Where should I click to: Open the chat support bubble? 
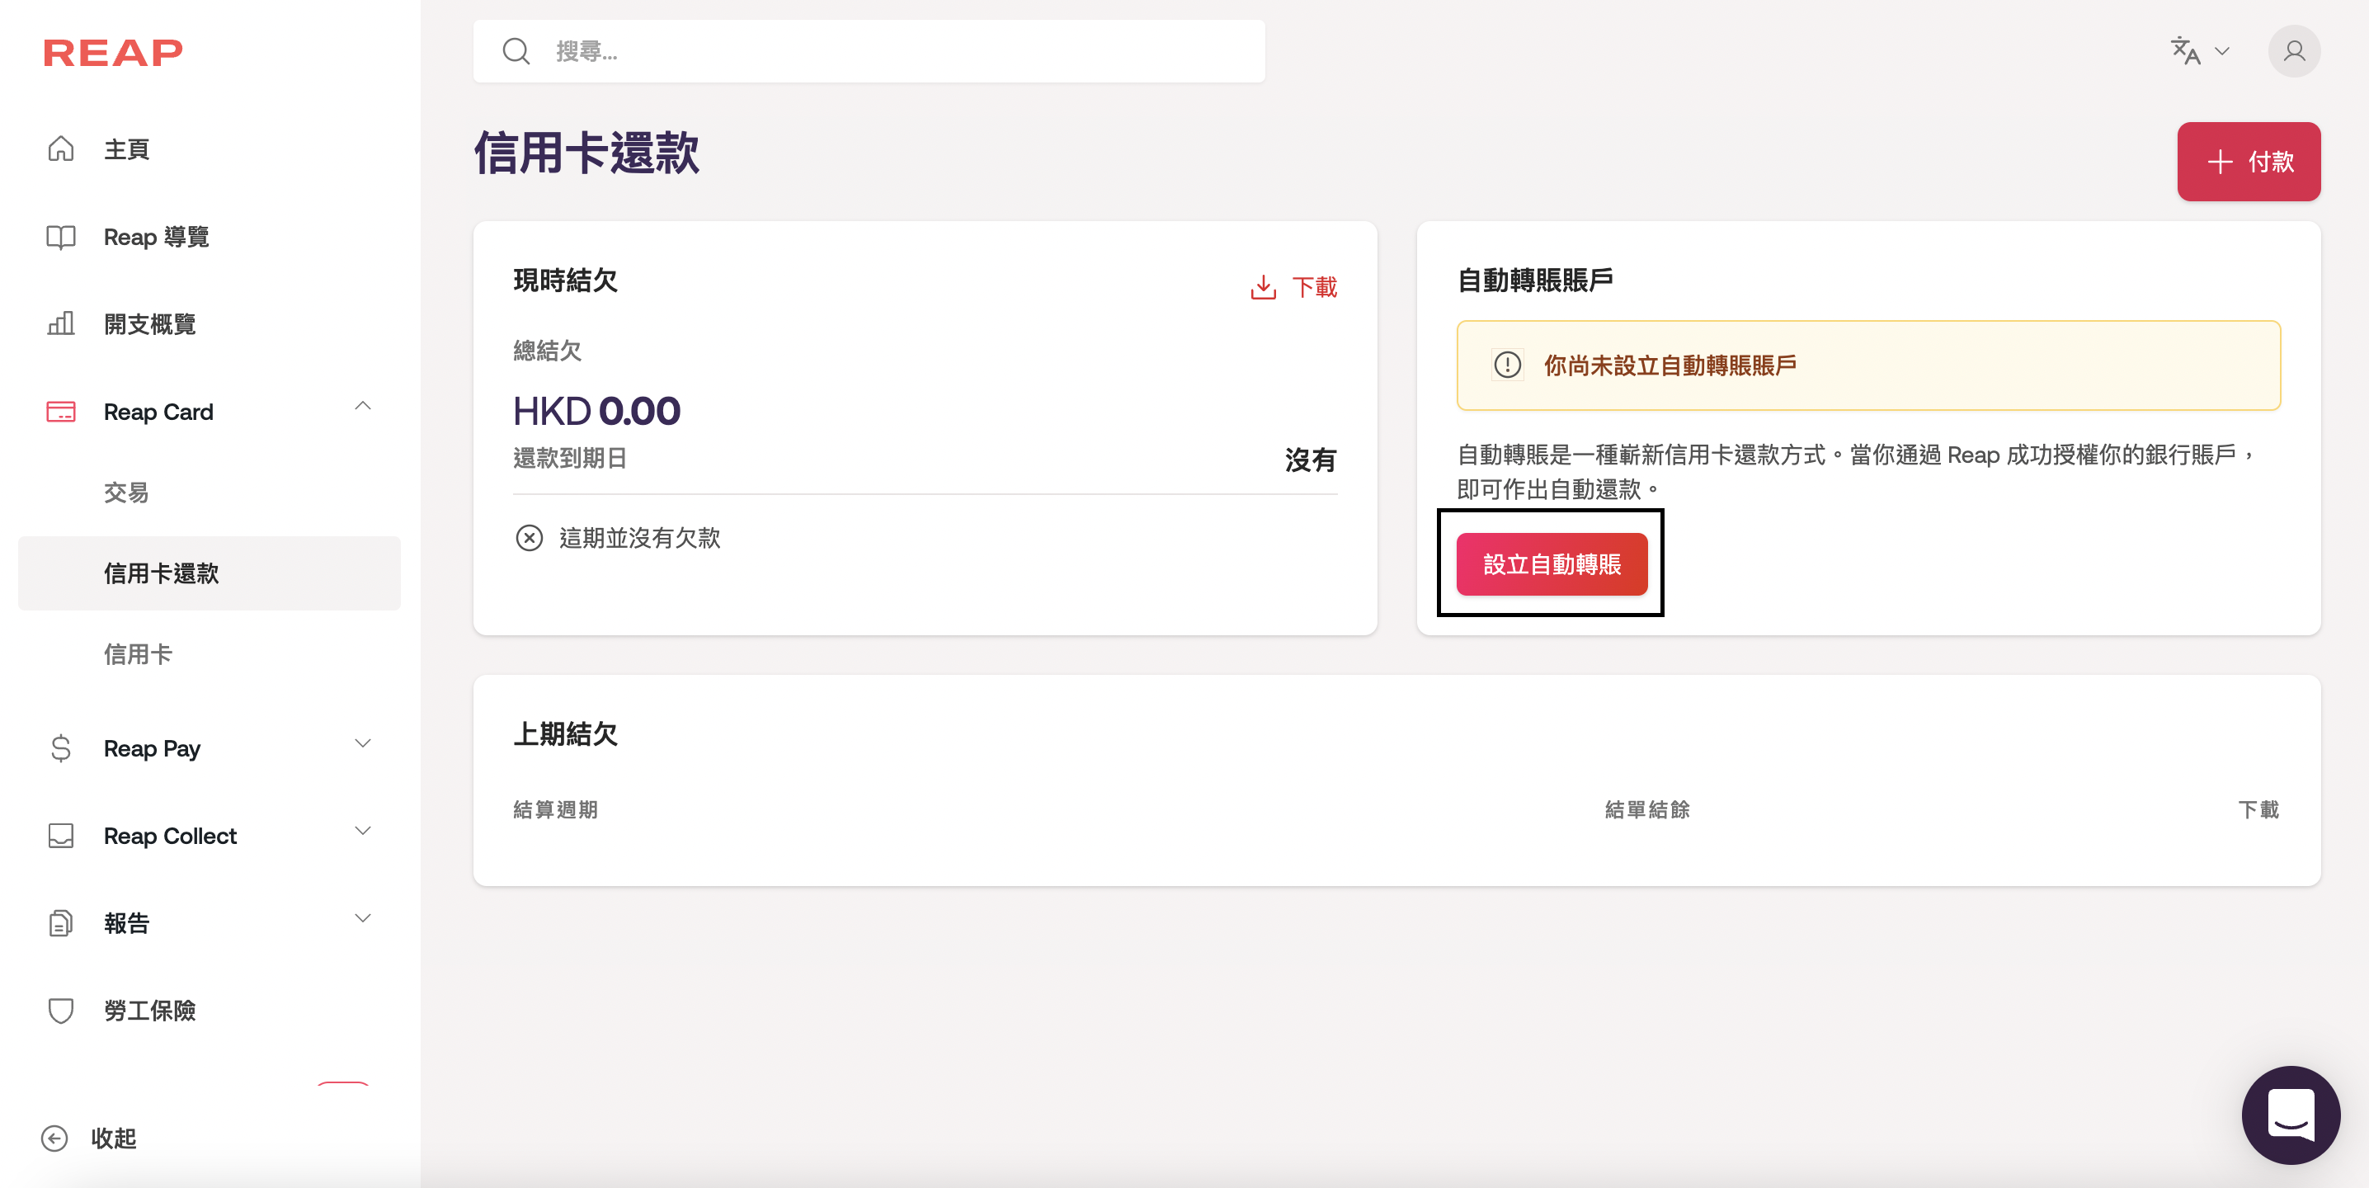(x=2290, y=1114)
